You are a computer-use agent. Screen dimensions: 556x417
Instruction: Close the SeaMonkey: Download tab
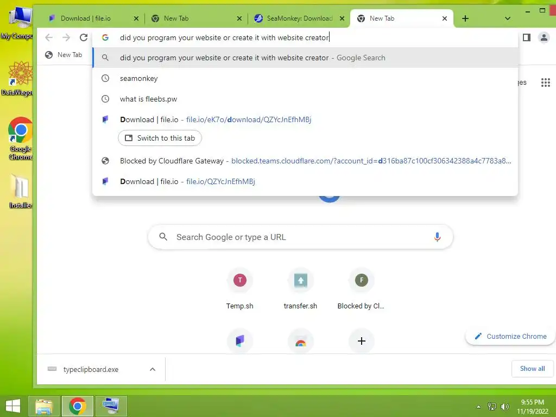(x=342, y=18)
